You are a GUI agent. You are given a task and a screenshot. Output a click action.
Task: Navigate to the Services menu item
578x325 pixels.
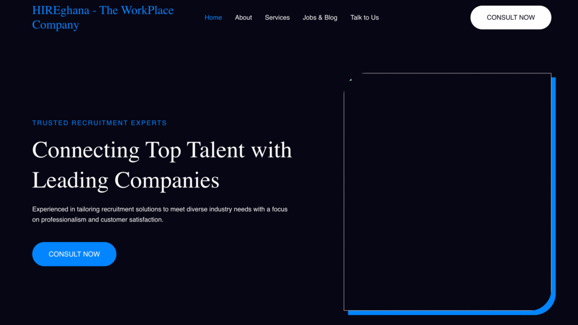(277, 17)
